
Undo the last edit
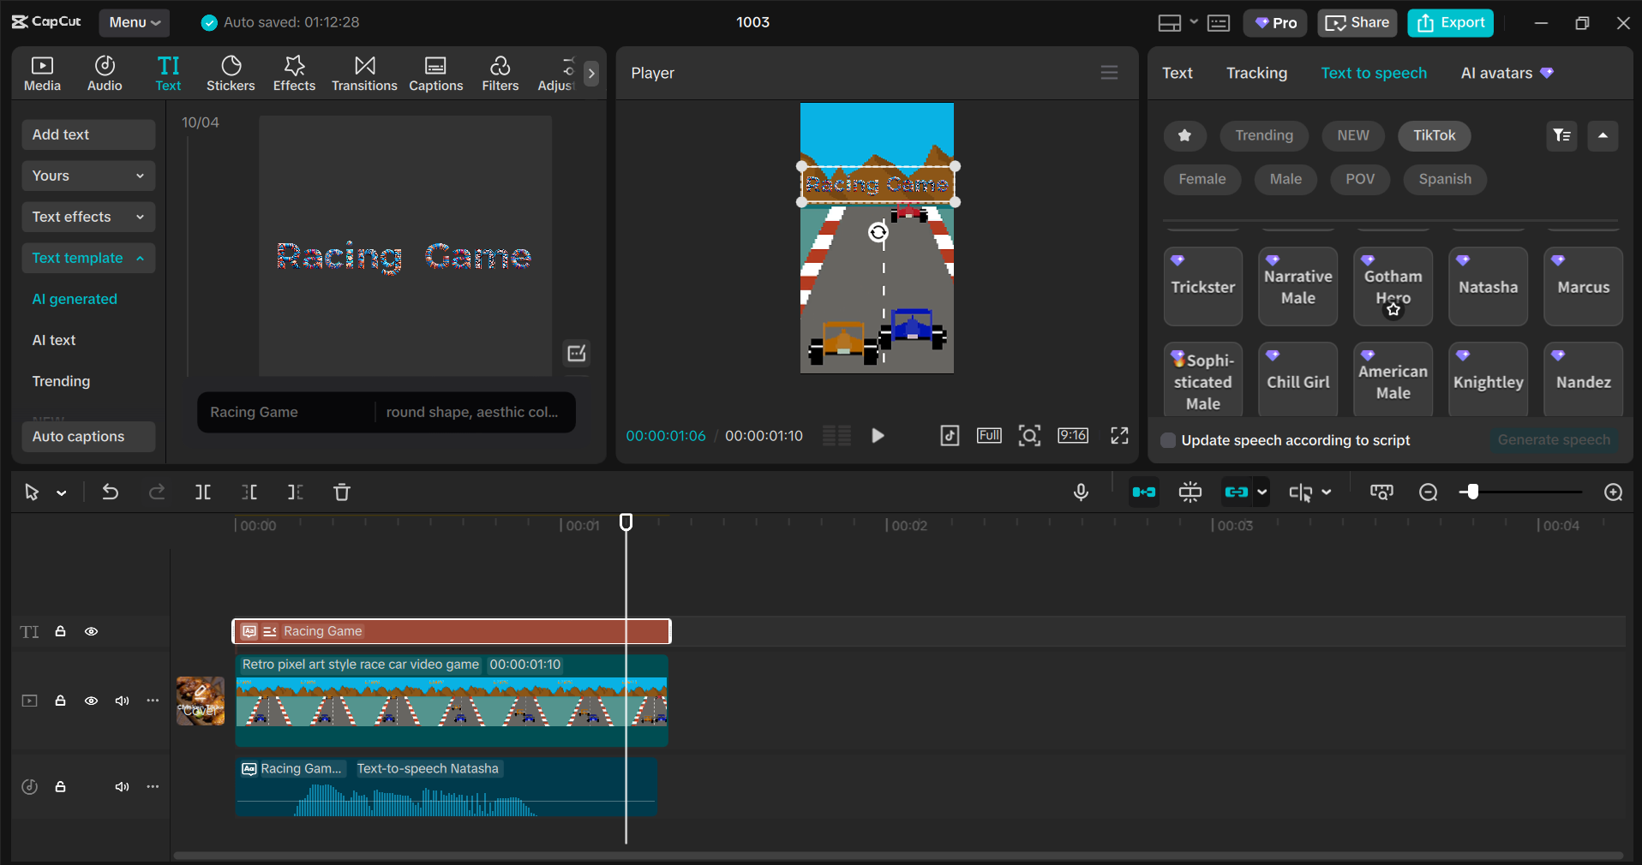click(x=111, y=492)
